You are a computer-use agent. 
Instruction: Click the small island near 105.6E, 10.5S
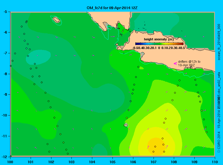(x=126, y=125)
